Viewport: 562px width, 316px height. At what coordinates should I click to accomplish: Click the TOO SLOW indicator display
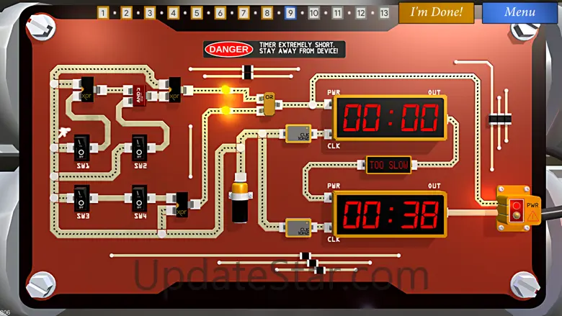[389, 166]
